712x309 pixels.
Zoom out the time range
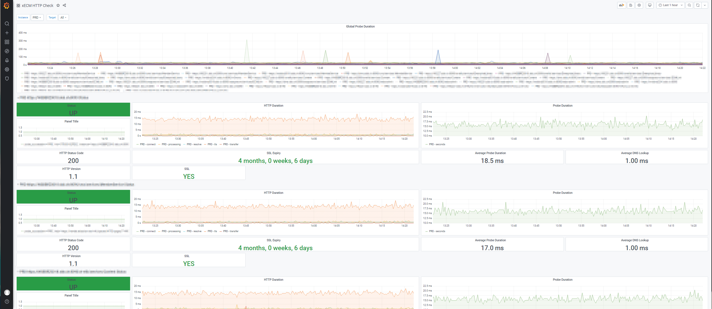click(x=689, y=5)
